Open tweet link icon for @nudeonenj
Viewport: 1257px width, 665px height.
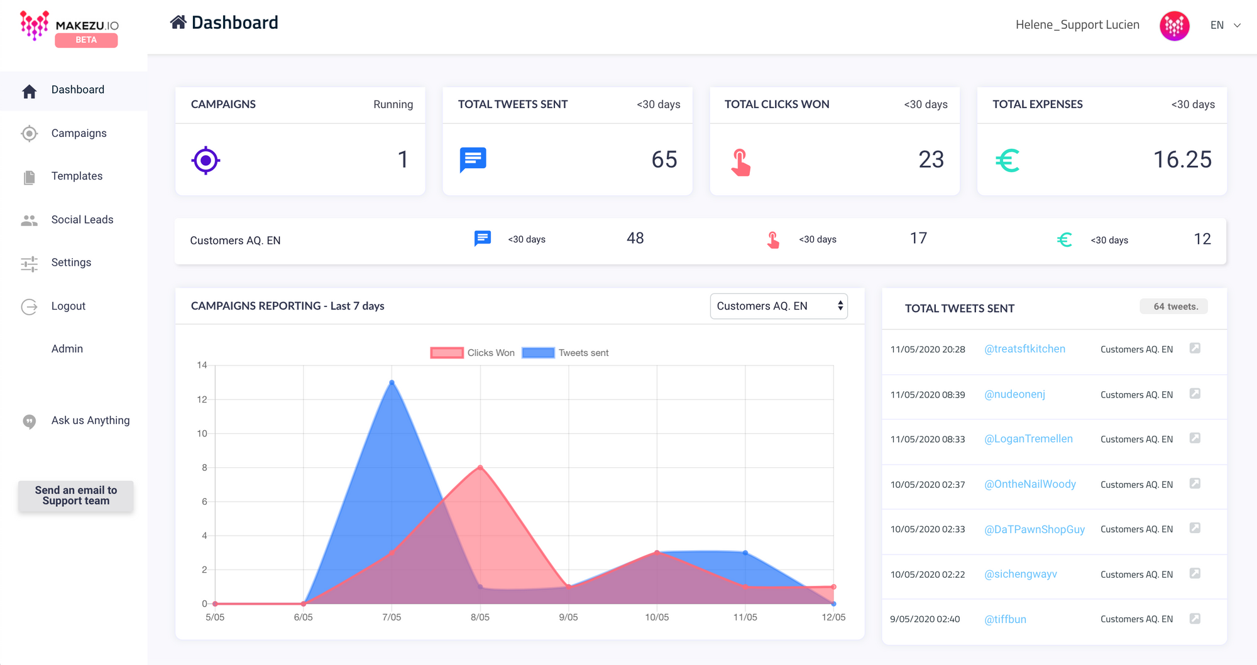click(x=1195, y=394)
